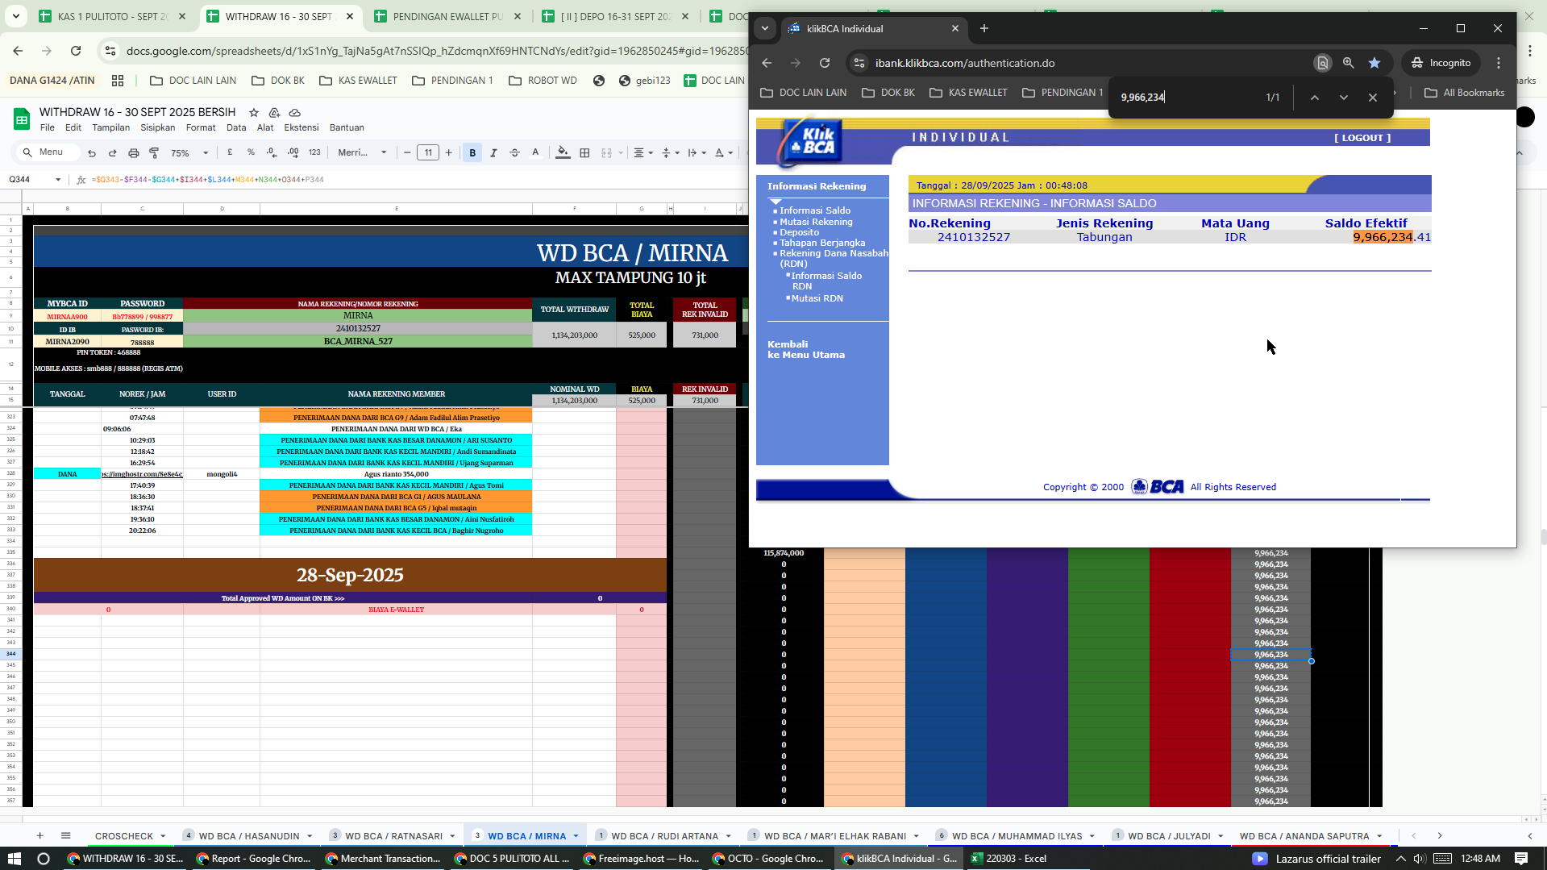Open Mutasi Rekening link
The width and height of the screenshot is (1547, 870).
click(816, 222)
